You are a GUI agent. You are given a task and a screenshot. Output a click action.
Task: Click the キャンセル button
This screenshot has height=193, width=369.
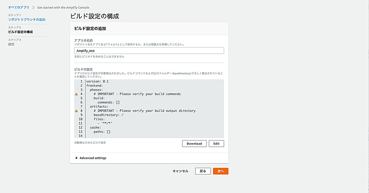[180, 171]
